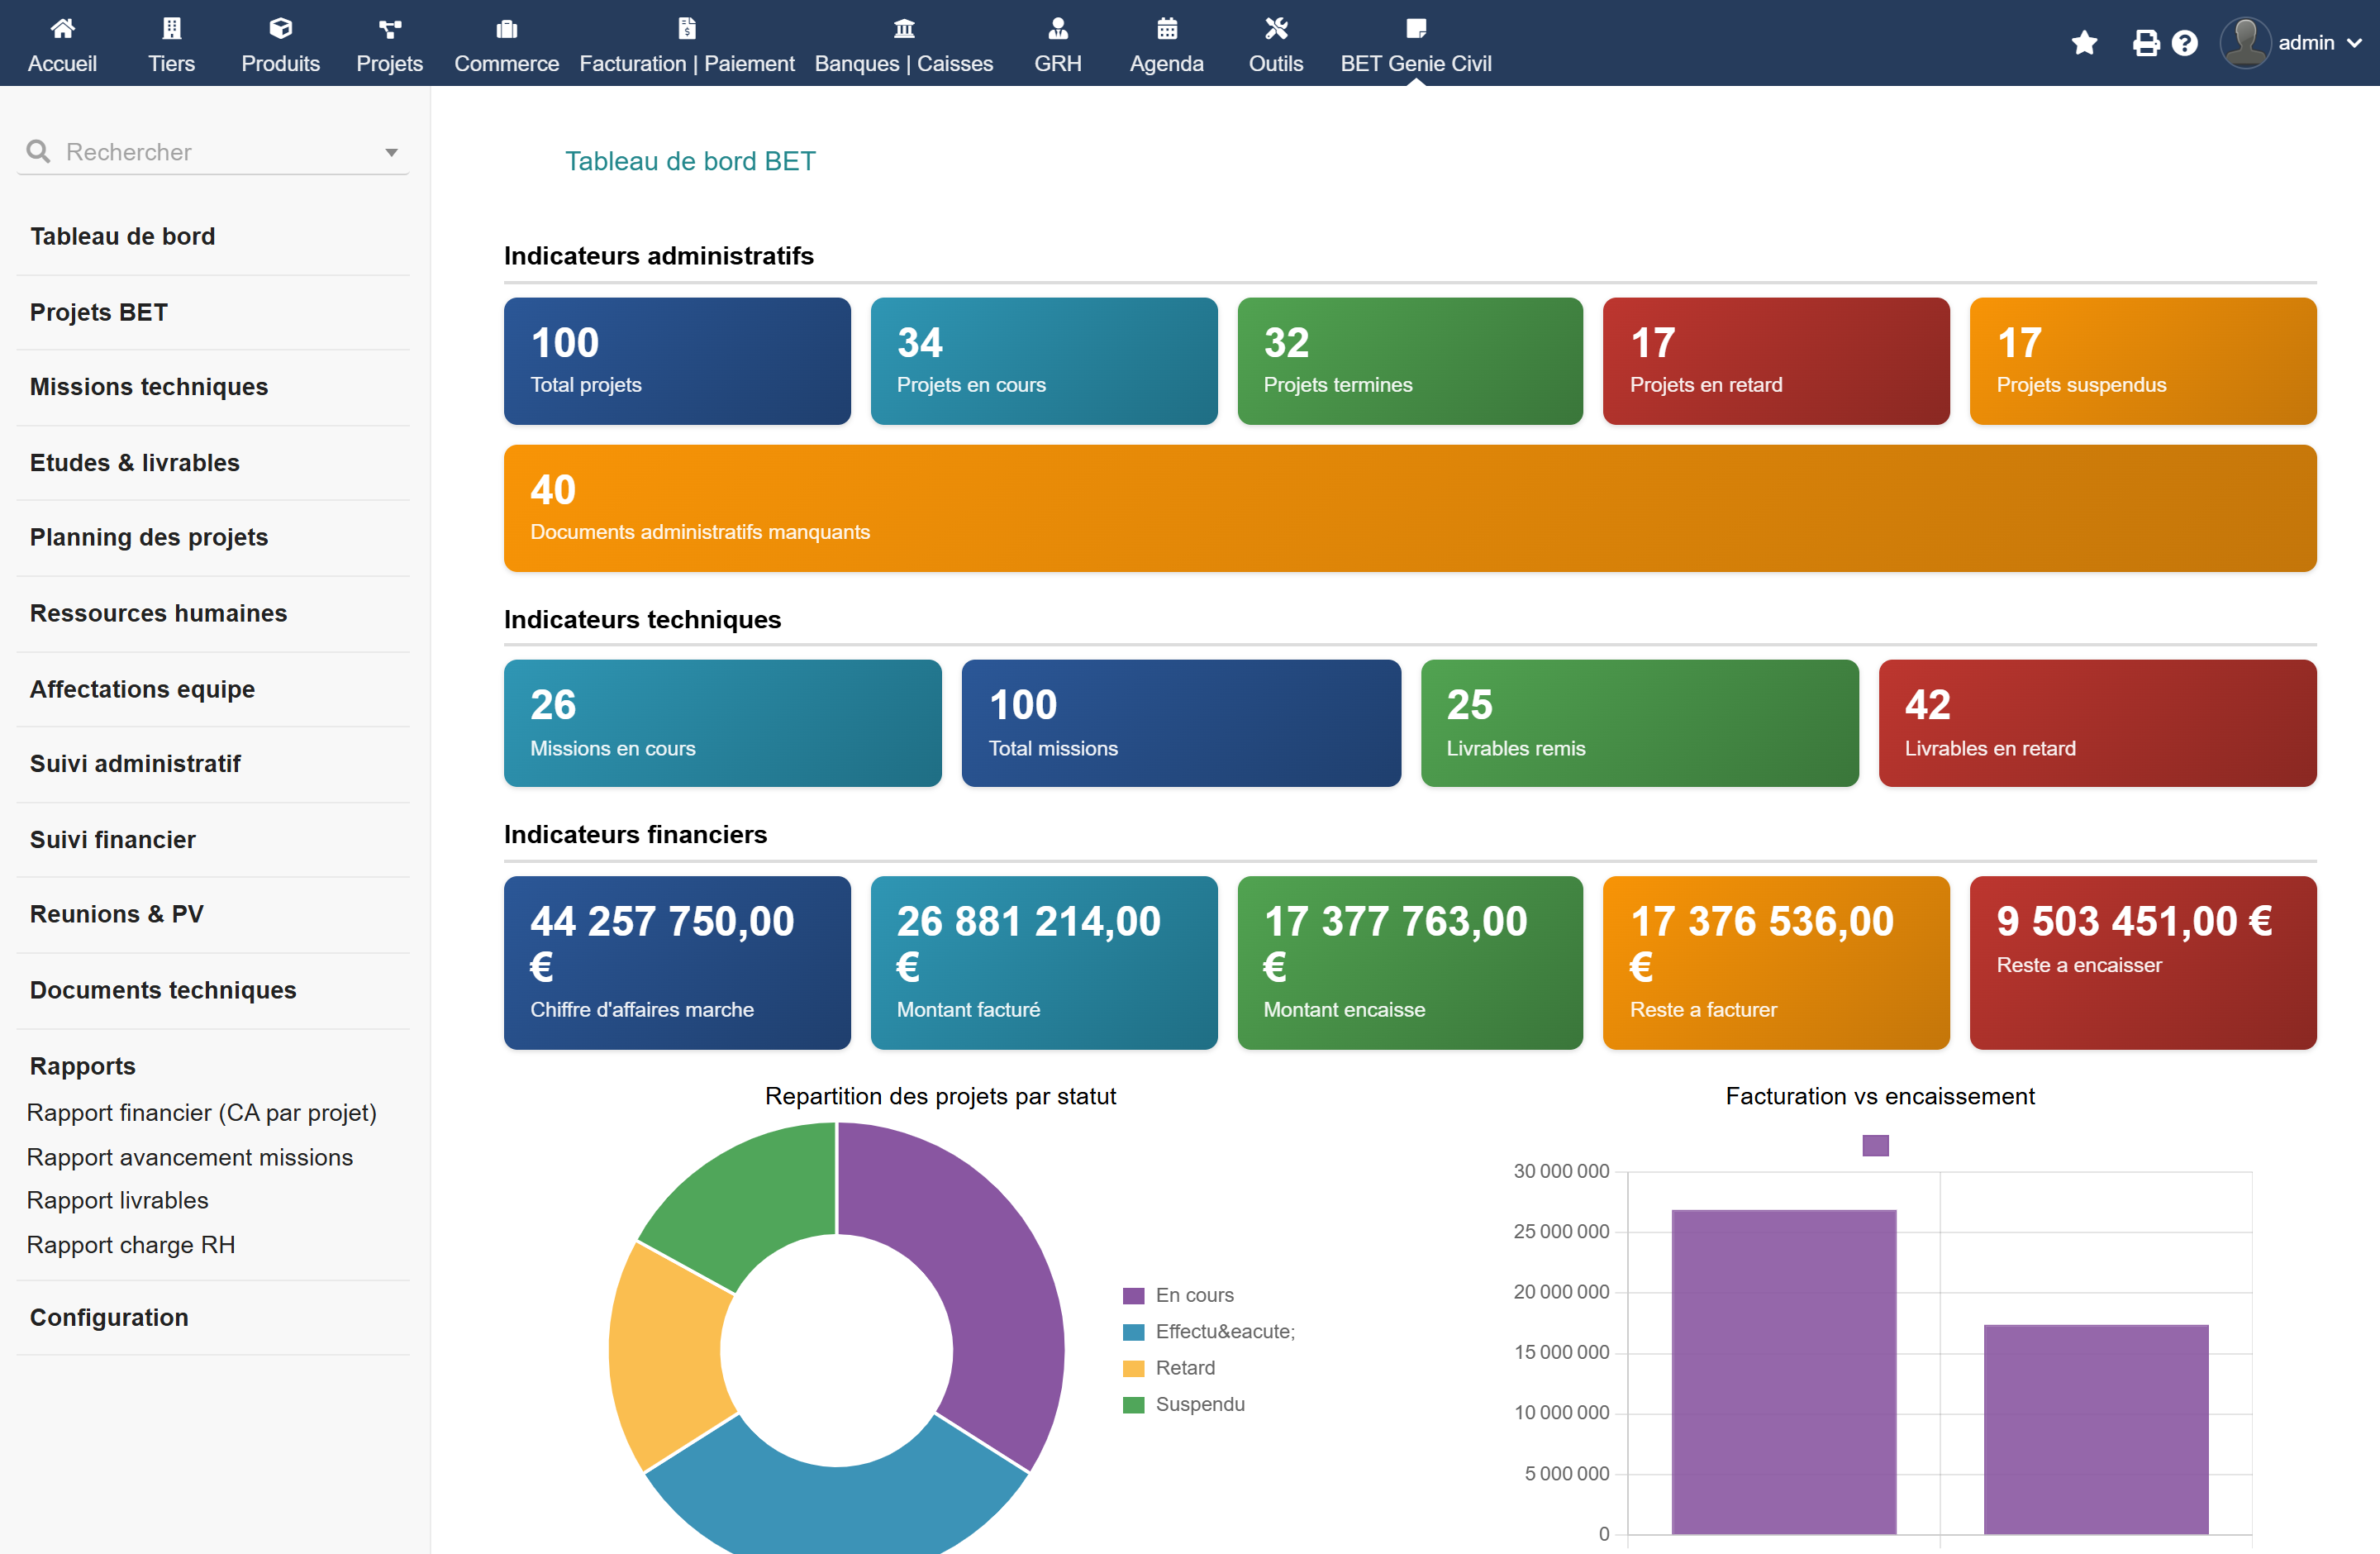Click the bookmark star icon
The height and width of the screenshot is (1554, 2380).
[x=2083, y=43]
